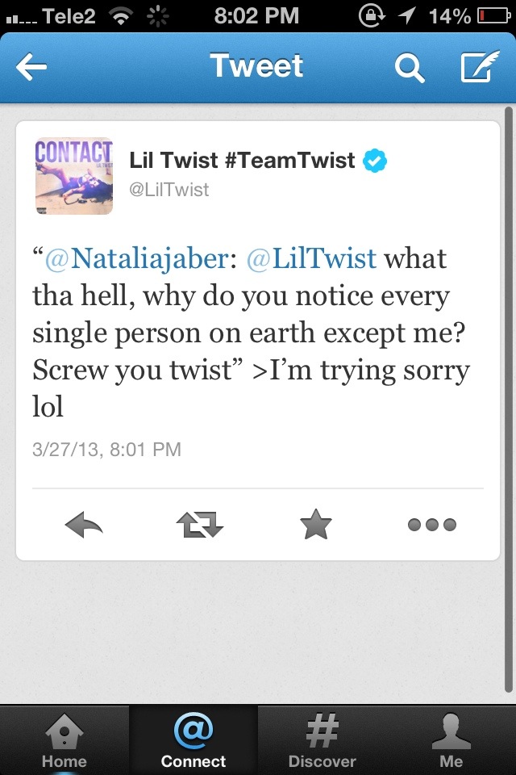The image size is (516, 775).
Task: Open the @Nataliajaber mention link
Action: pos(136,259)
